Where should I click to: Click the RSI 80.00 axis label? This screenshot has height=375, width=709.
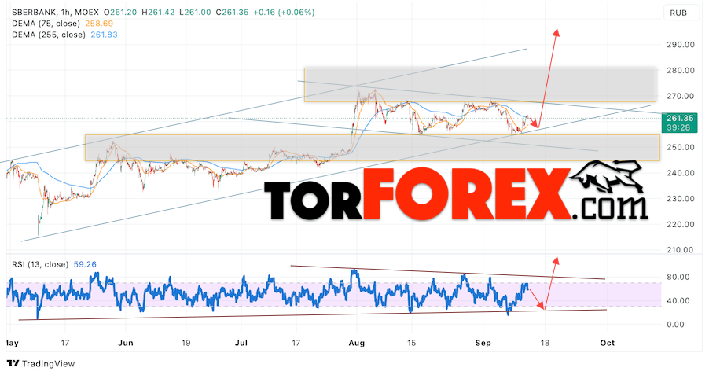tap(678, 277)
